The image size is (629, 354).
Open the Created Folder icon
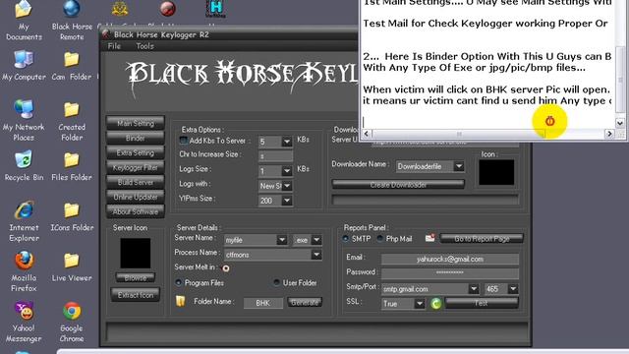click(72, 120)
